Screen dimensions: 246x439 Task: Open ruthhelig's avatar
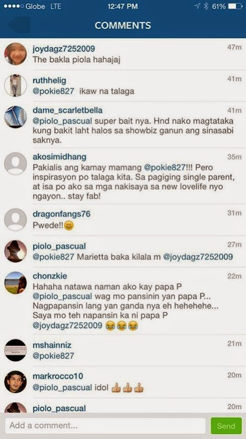tap(15, 86)
